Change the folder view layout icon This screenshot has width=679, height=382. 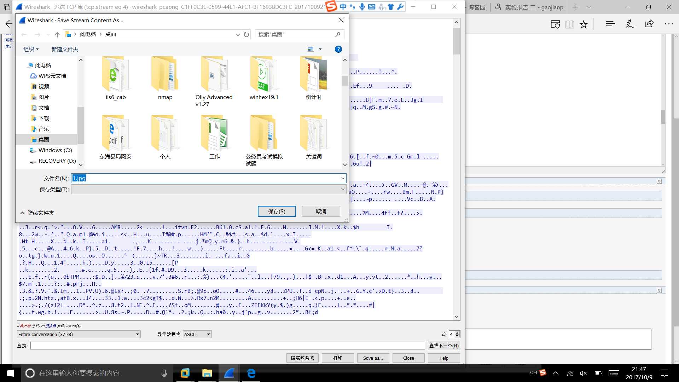(311, 49)
